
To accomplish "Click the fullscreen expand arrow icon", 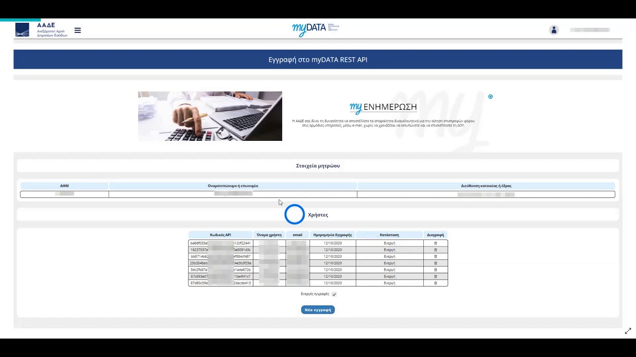I will point(628,331).
